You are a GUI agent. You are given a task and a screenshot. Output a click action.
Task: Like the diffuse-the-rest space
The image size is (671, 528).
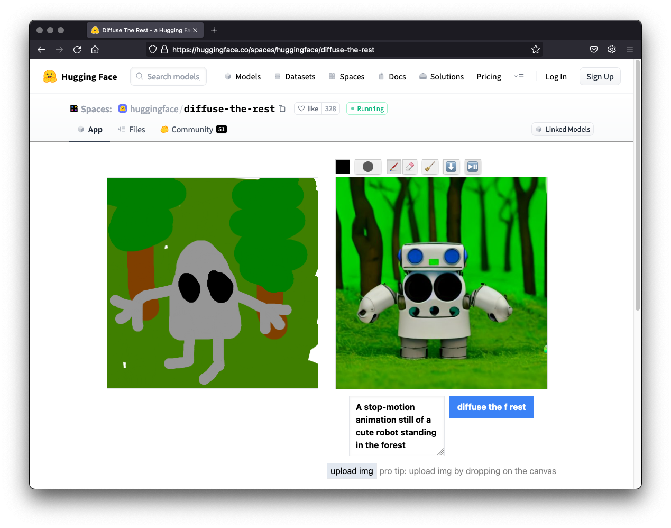(308, 109)
